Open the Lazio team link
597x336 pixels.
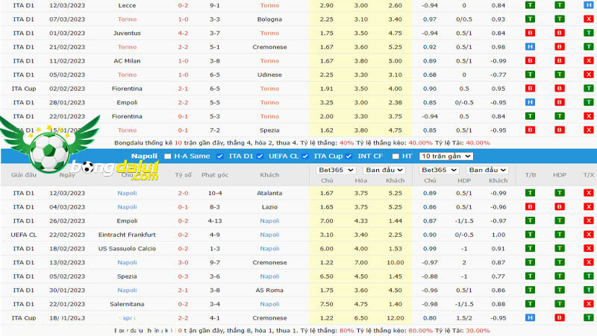(269, 207)
